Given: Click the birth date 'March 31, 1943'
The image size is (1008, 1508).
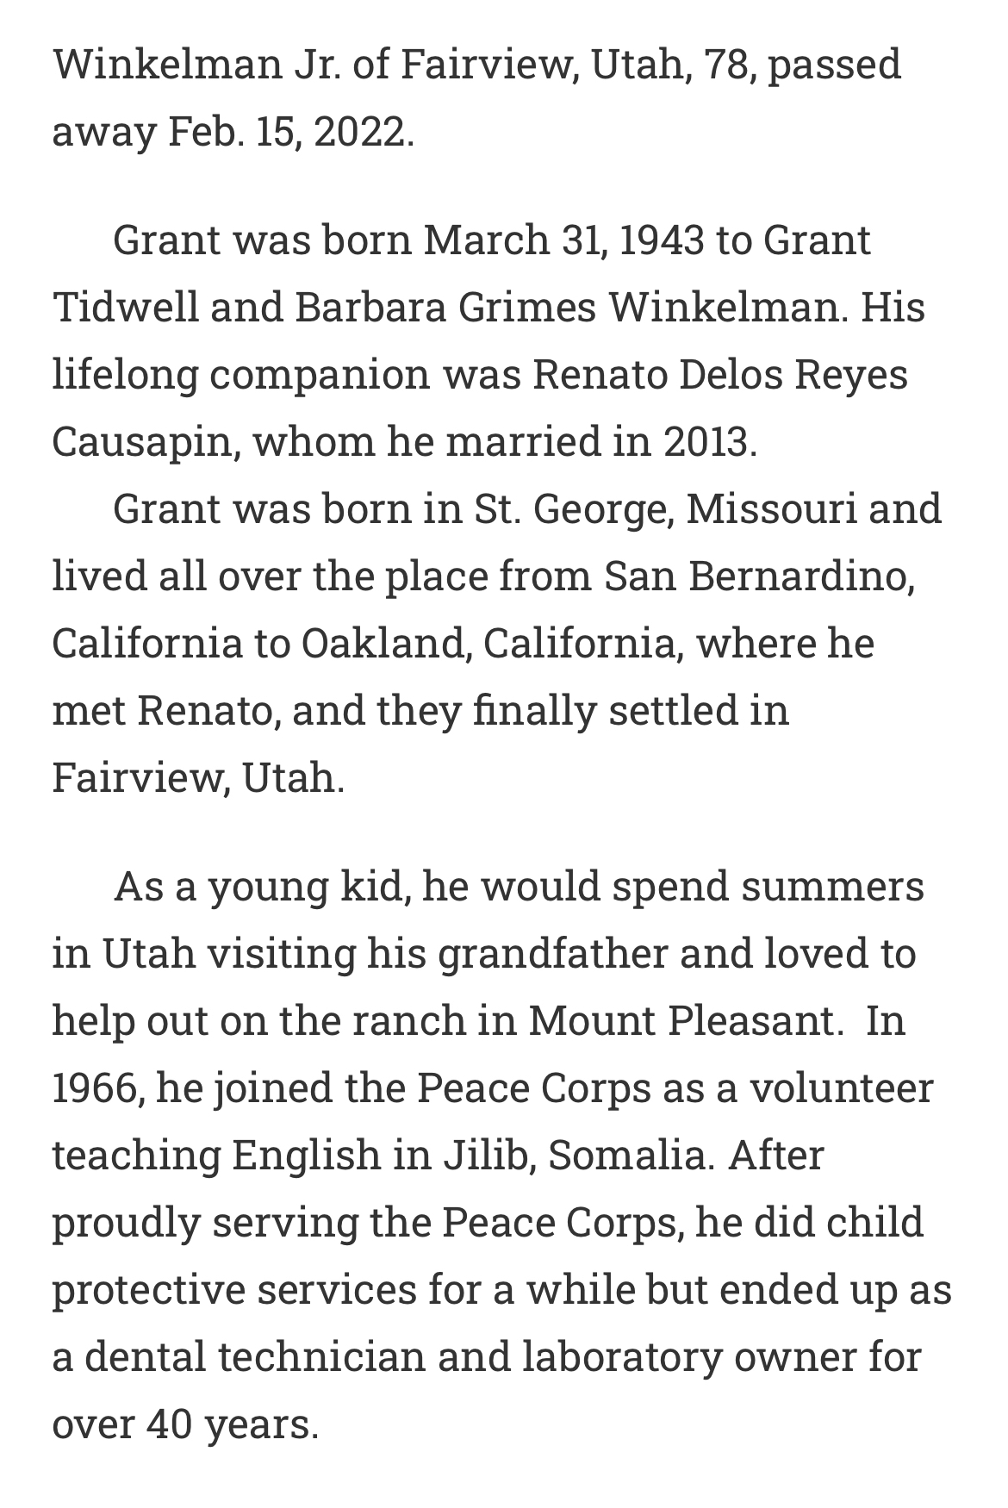Looking at the screenshot, I should coord(563,240).
